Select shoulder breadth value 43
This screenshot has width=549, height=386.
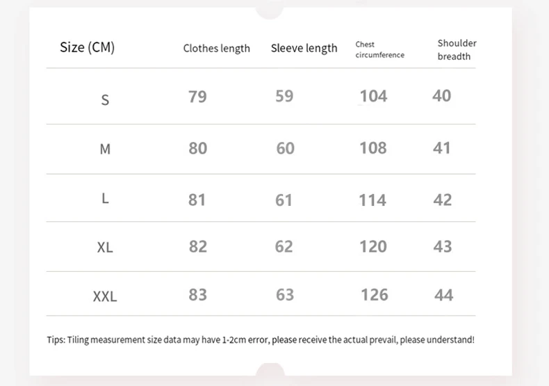(x=442, y=246)
